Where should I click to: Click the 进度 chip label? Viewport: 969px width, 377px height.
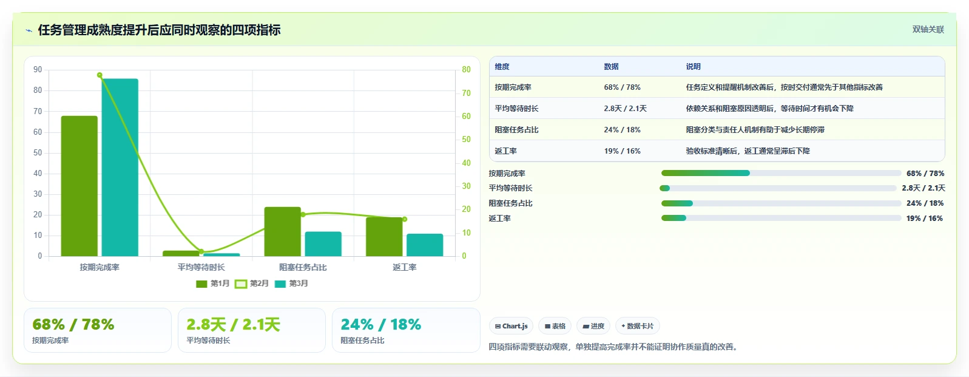[x=598, y=327]
